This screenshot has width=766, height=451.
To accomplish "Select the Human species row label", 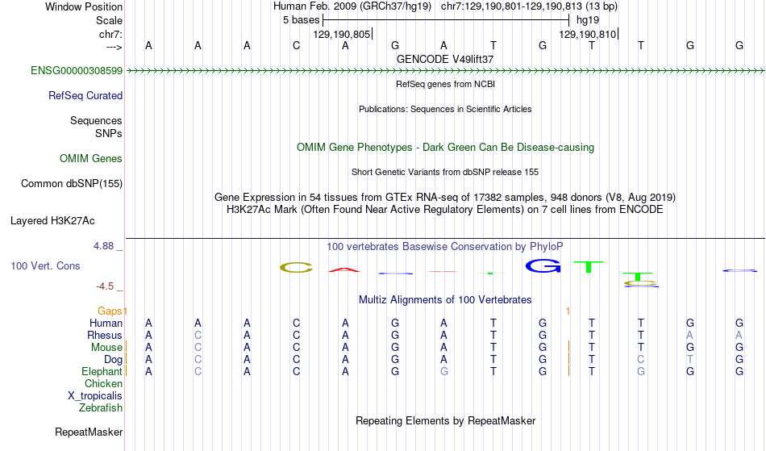I will click(106, 324).
